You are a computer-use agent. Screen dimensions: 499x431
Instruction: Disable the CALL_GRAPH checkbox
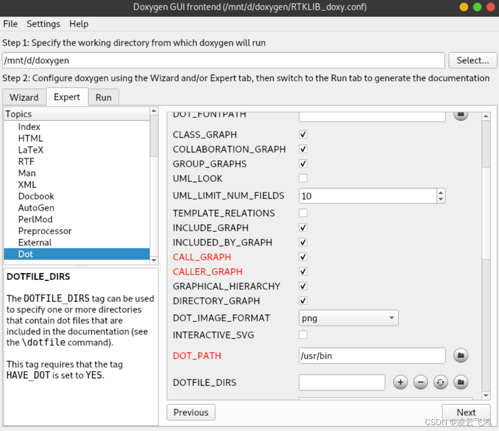[303, 257]
